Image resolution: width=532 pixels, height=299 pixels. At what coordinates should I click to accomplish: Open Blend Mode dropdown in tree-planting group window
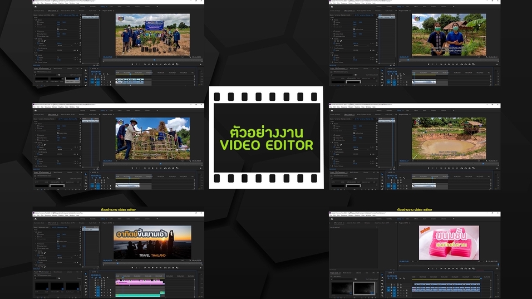pyautogui.click(x=65, y=46)
